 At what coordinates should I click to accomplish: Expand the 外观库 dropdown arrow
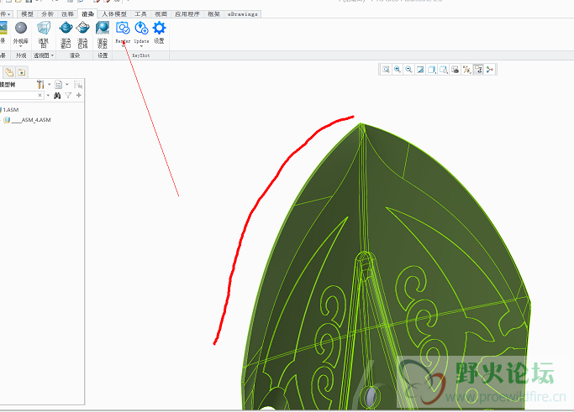[21, 46]
